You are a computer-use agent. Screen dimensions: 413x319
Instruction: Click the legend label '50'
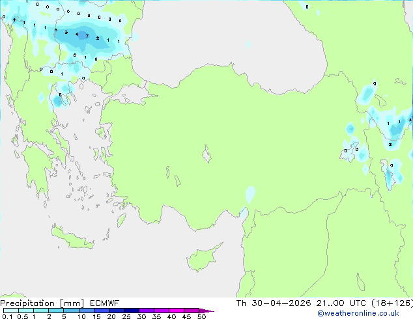pyautogui.click(x=201, y=316)
